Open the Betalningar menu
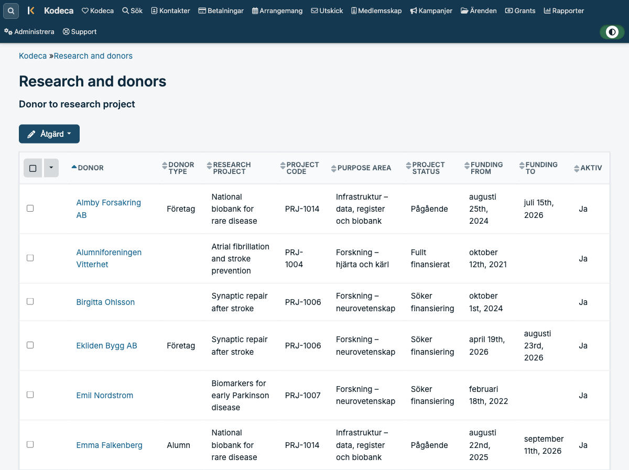 [x=221, y=10]
